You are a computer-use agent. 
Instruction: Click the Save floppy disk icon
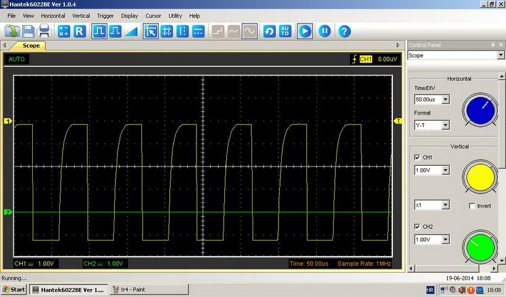pyautogui.click(x=28, y=31)
